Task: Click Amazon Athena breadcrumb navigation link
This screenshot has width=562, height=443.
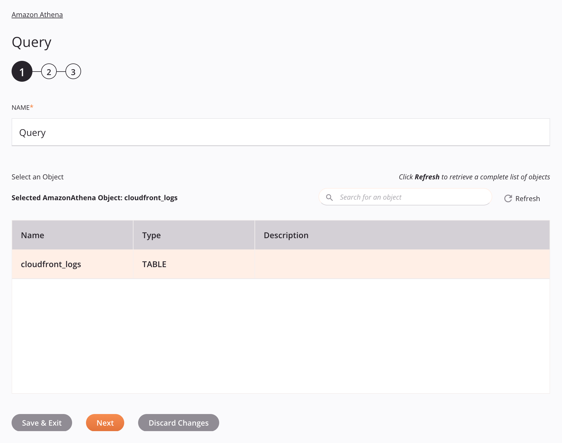Action: pos(37,14)
